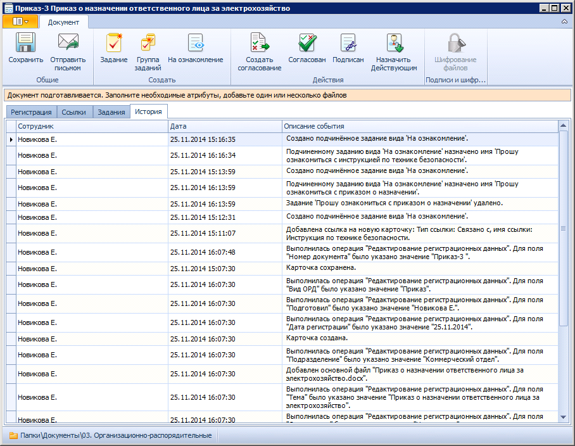The height and width of the screenshot is (446, 575).
Task: Click the Группа заданий icon
Action: pyautogui.click(x=148, y=43)
